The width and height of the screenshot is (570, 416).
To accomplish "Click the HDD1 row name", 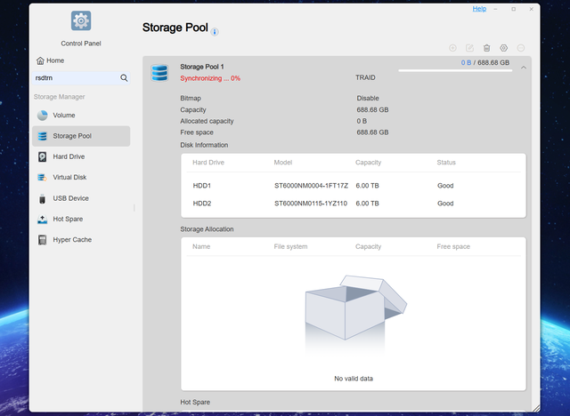I will click(x=202, y=186).
